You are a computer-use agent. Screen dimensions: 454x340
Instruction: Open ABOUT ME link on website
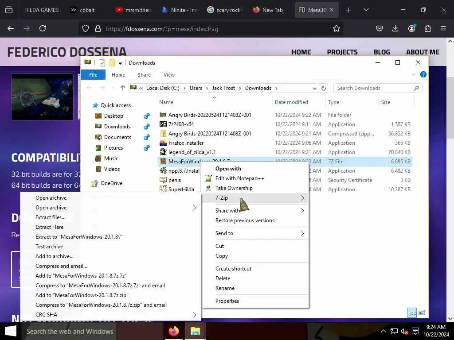point(423,52)
